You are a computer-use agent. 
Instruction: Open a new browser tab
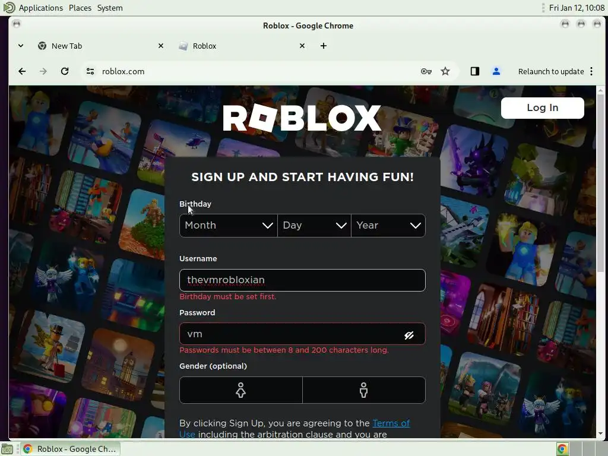tap(324, 46)
